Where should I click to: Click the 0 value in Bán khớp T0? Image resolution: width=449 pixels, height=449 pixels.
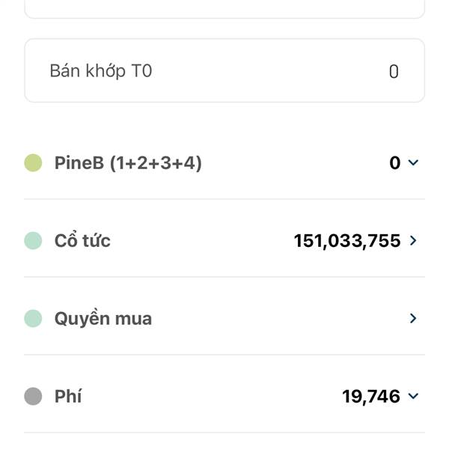coord(394,72)
